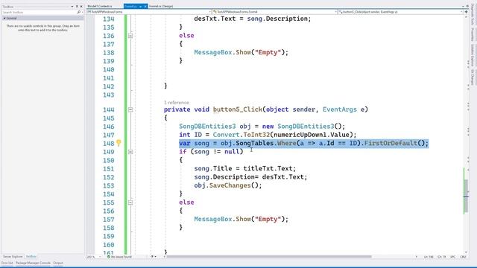Click 'obj.SaveChanges();' on line 153
Viewport: 477px width, 268px height.
coord(228,185)
